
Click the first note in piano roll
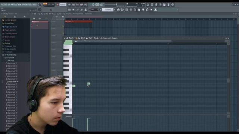tap(74, 86)
